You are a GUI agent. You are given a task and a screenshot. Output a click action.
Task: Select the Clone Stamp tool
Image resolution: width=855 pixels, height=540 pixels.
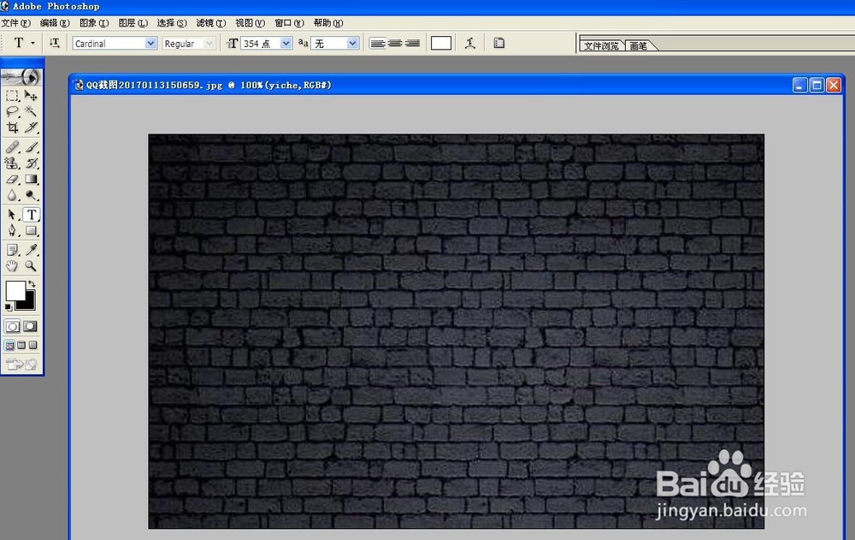point(12,163)
